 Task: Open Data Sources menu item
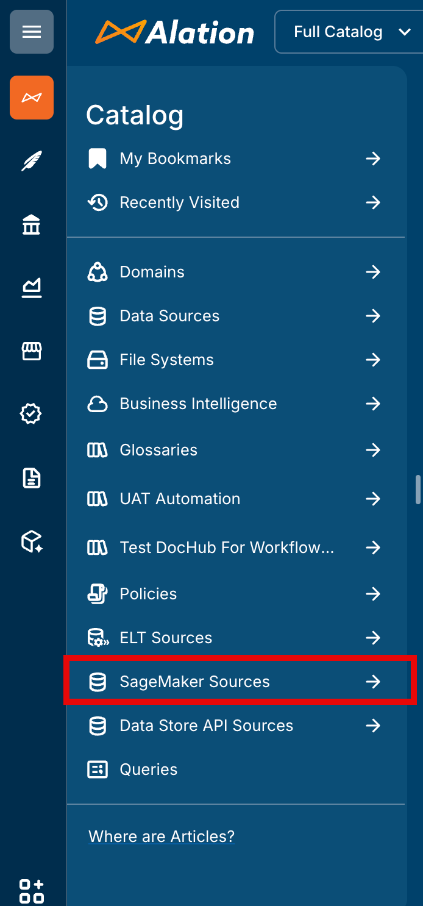tap(169, 316)
